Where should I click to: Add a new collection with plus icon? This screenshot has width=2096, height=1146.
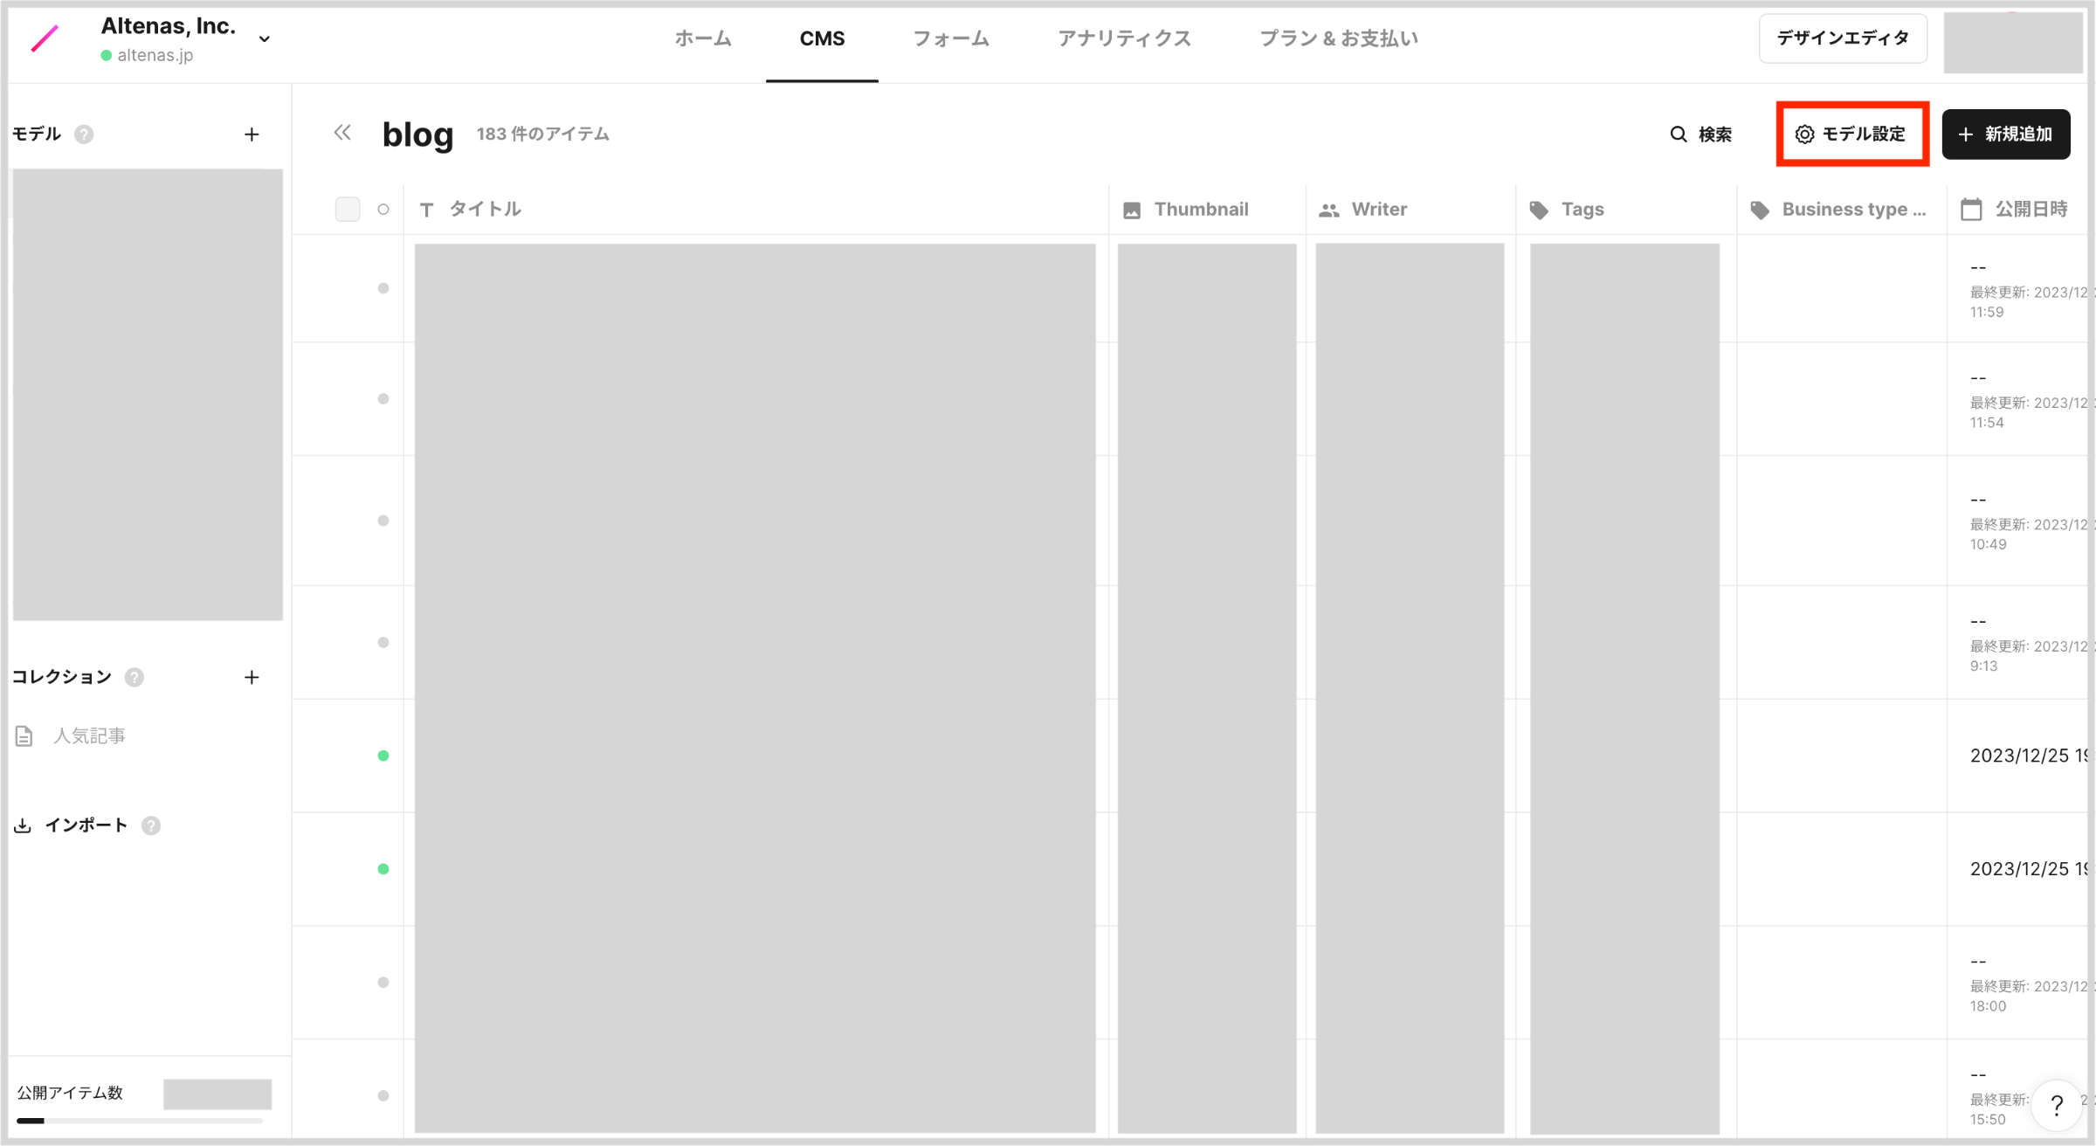pos(252,677)
